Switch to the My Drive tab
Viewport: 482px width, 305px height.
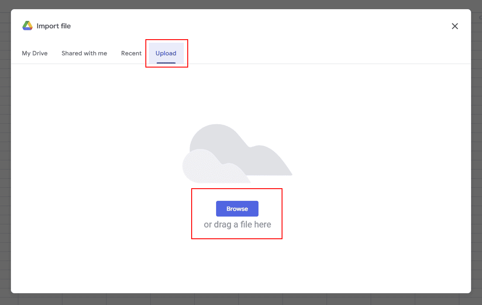tap(34, 53)
